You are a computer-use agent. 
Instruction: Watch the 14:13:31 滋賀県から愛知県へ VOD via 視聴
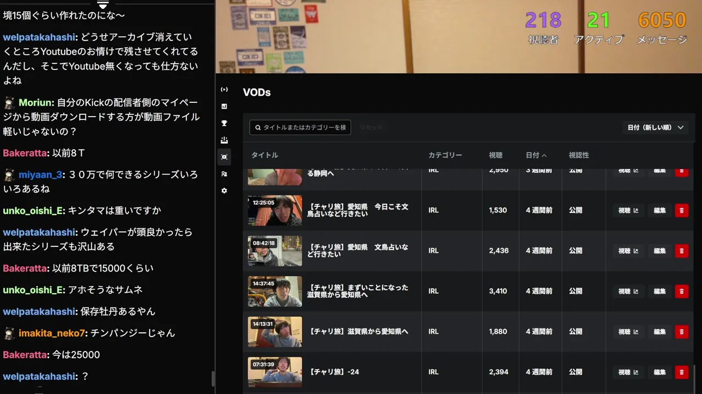pos(629,332)
